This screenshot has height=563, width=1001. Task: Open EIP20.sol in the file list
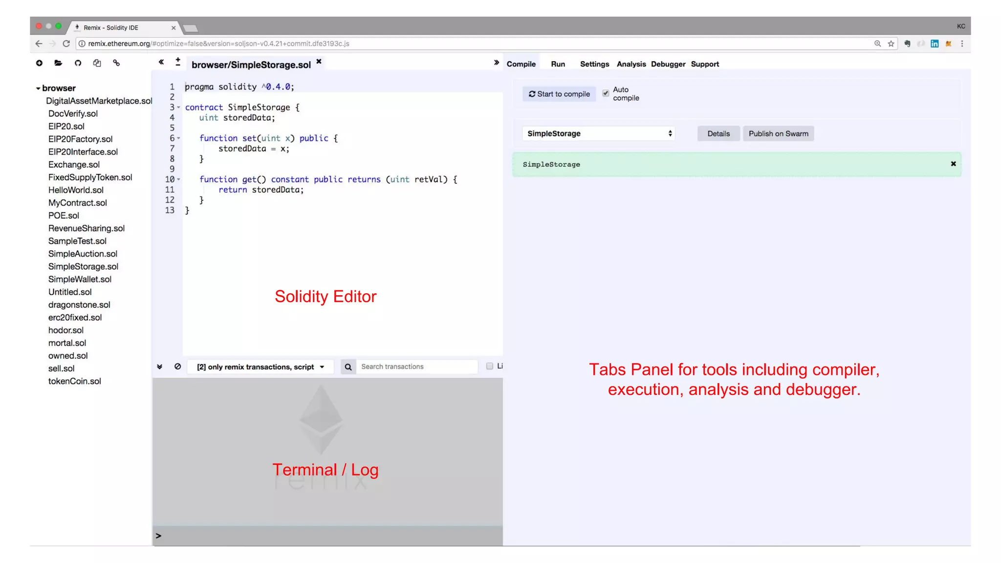pyautogui.click(x=66, y=126)
